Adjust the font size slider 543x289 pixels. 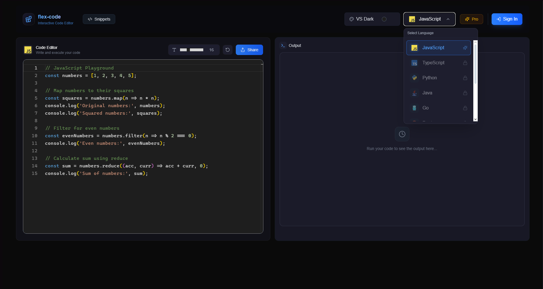click(192, 50)
